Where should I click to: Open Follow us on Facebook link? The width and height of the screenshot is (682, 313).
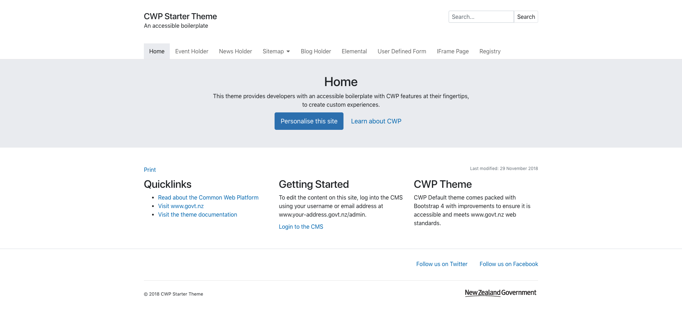[x=509, y=264]
